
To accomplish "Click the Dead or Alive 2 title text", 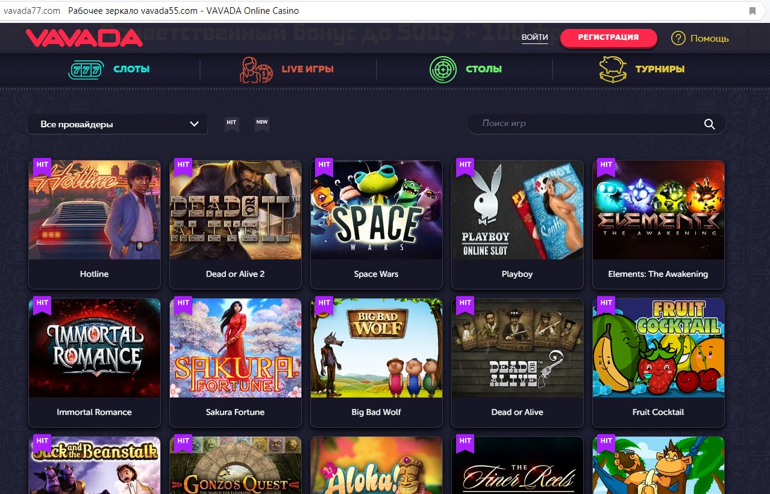I will [236, 274].
